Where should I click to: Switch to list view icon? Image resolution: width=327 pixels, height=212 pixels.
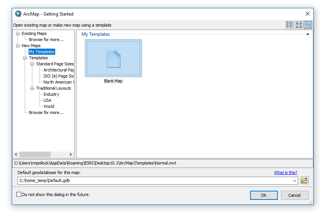pos(290,25)
